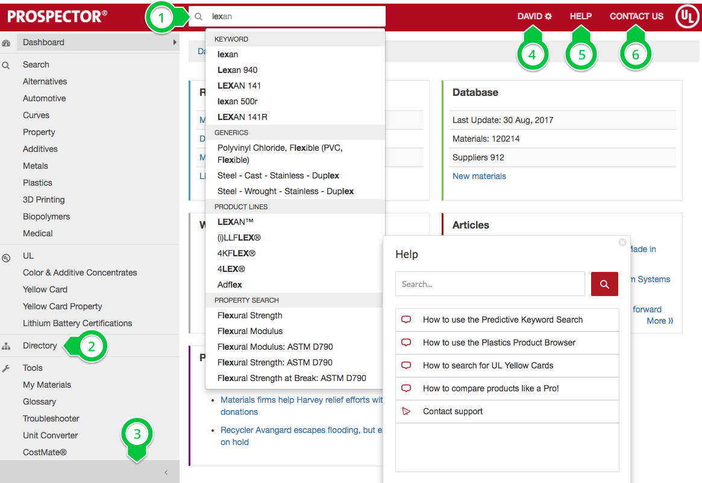
Task: Open Biopolymers in the sidebar
Action: [46, 216]
